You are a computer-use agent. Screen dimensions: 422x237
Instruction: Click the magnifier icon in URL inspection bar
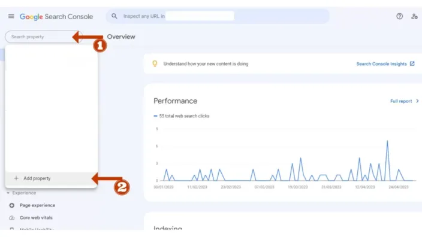(x=114, y=16)
